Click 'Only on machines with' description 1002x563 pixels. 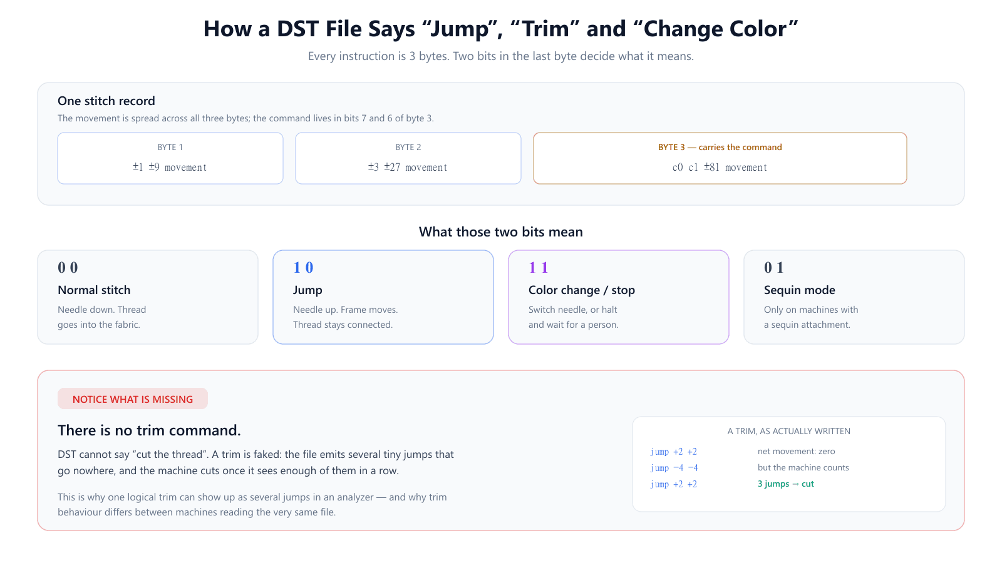coord(811,310)
